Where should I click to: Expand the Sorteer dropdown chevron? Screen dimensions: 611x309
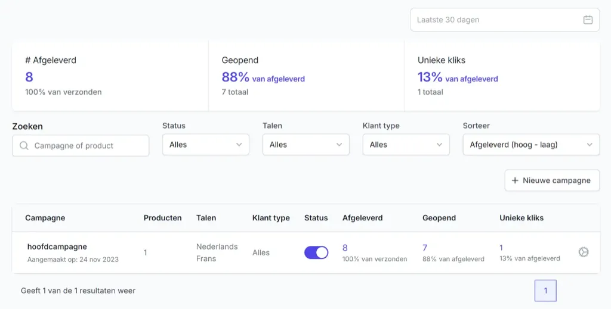pyautogui.click(x=590, y=145)
